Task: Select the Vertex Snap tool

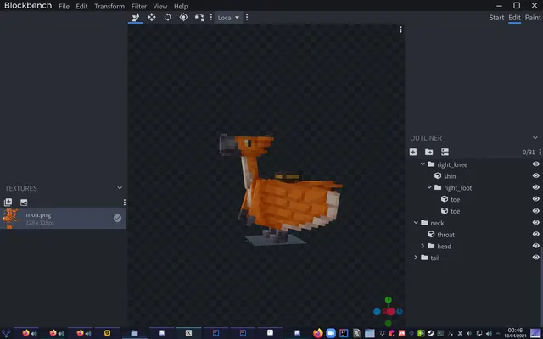Action: [199, 17]
